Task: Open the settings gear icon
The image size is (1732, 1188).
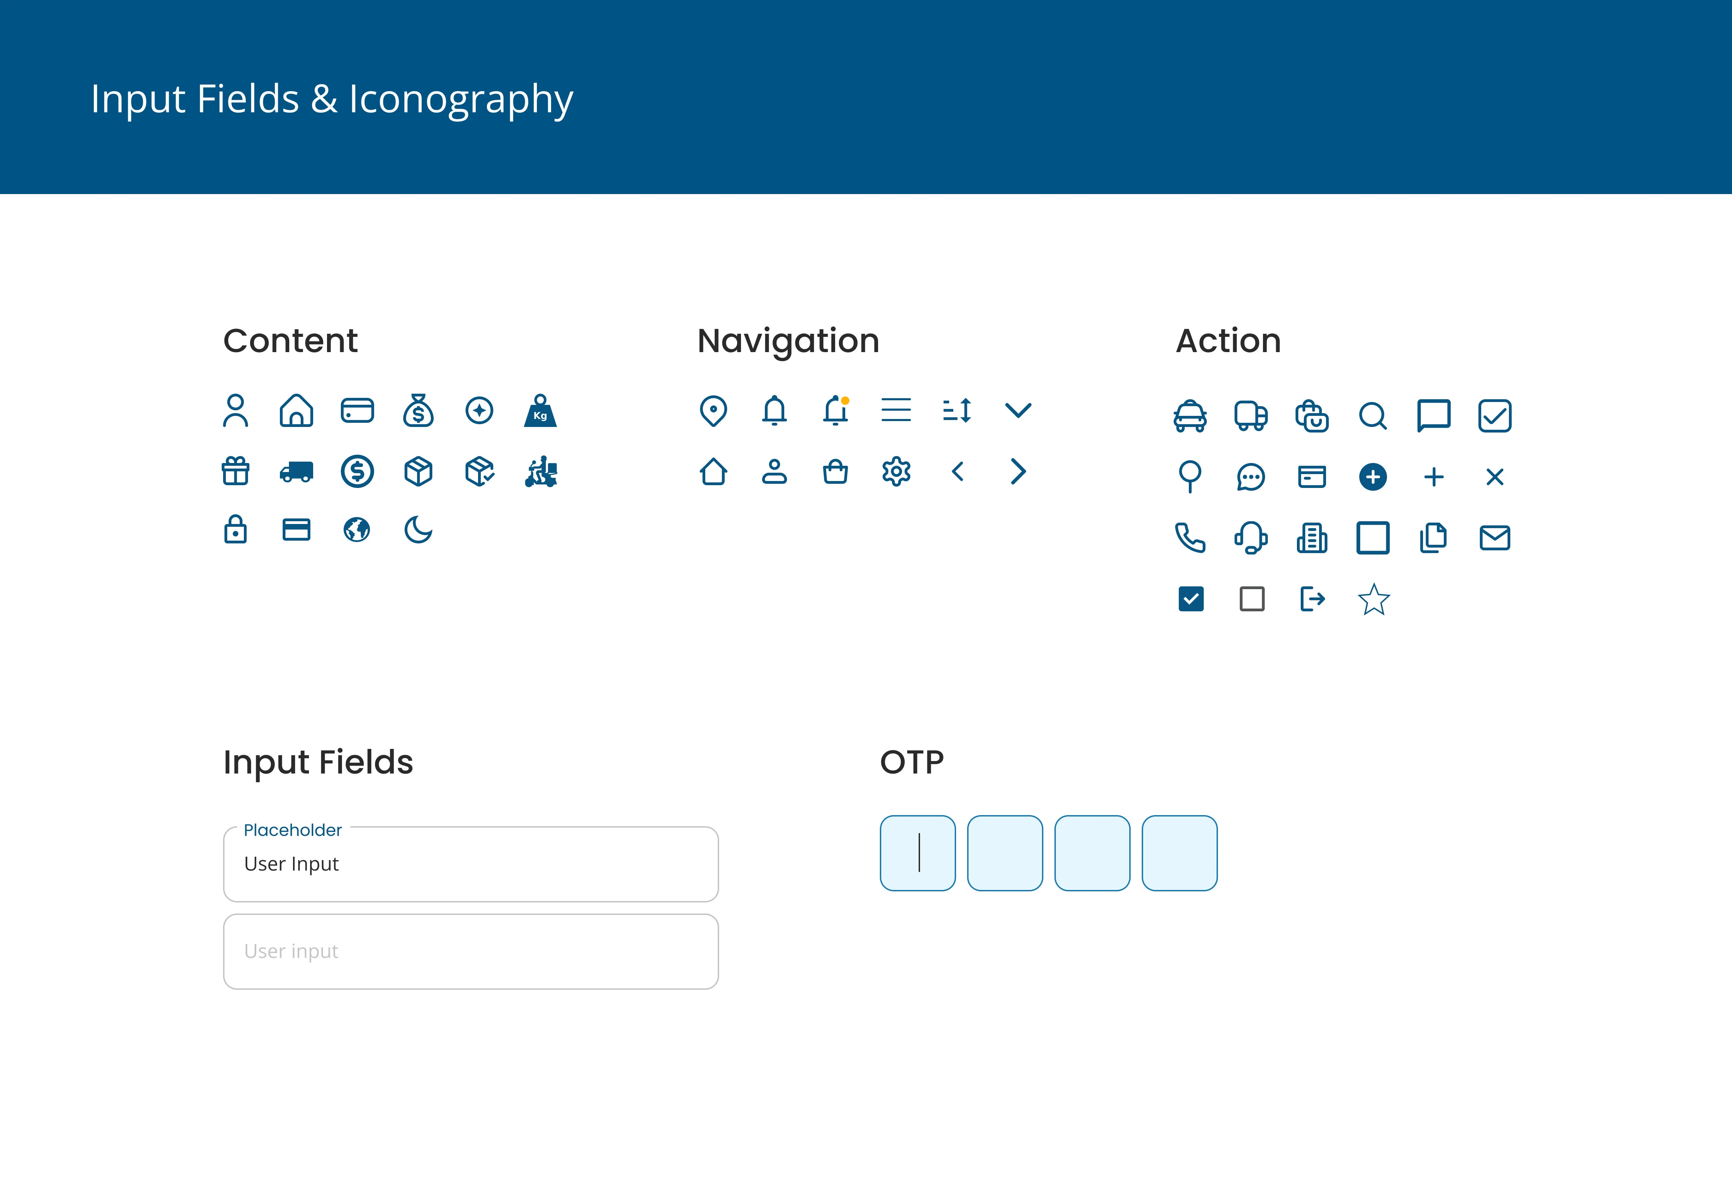Action: 896,471
